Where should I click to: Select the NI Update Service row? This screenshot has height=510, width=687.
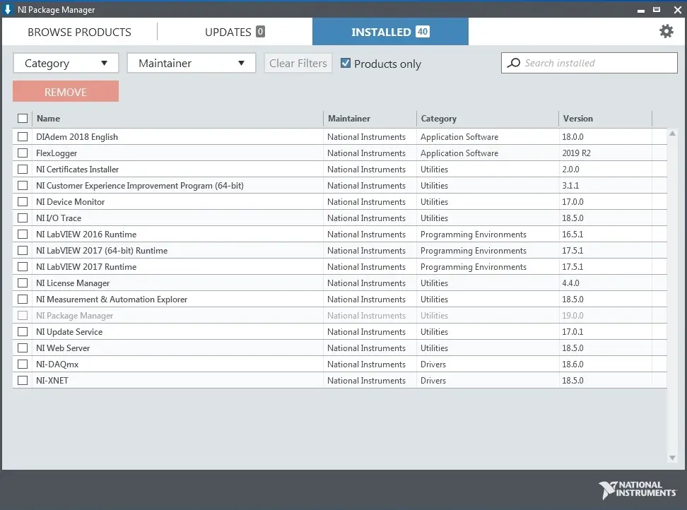[x=340, y=332]
